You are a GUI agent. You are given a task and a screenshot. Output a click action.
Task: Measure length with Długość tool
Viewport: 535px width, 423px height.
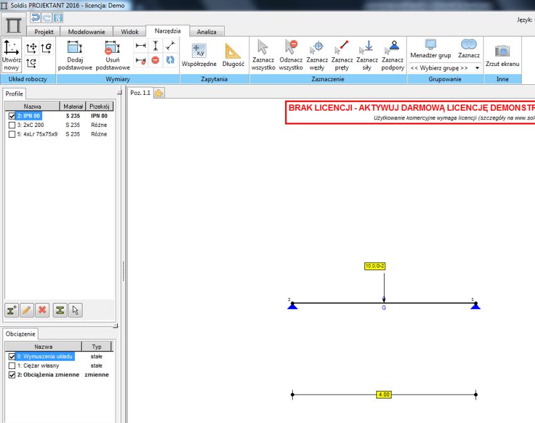pyautogui.click(x=233, y=55)
